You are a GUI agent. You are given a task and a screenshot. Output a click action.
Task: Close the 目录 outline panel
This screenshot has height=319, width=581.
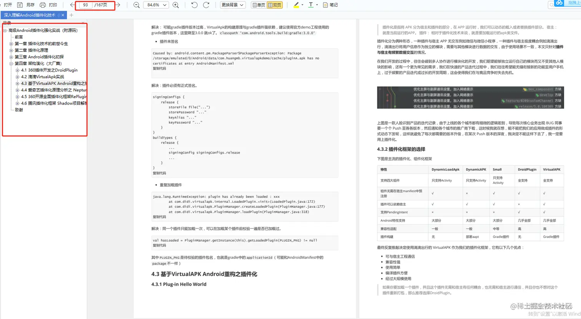[x=83, y=23]
